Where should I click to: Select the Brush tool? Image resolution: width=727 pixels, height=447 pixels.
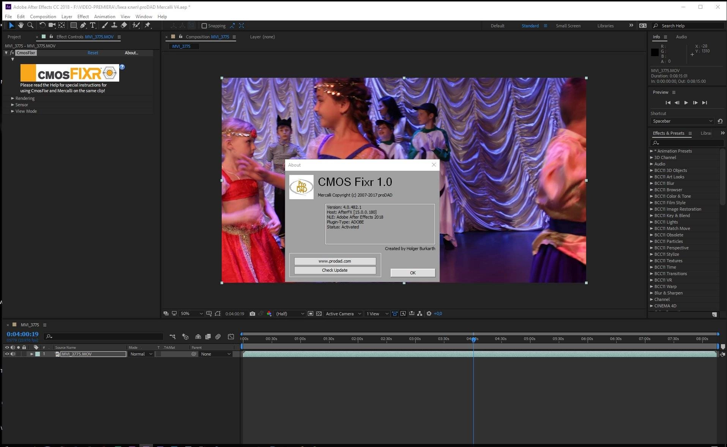tap(105, 25)
